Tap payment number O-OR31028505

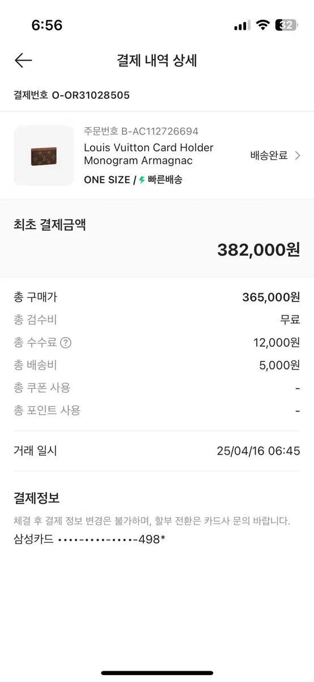71,95
